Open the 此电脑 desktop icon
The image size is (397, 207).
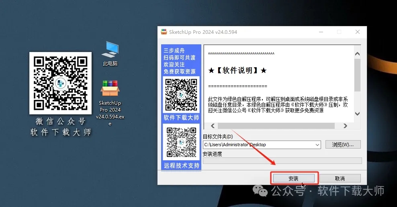[110, 54]
